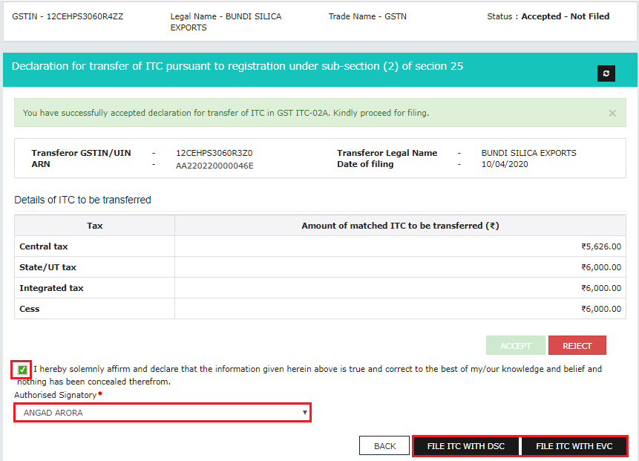639x461 pixels.
Task: Click the refresh icon in teal header
Action: 606,73
